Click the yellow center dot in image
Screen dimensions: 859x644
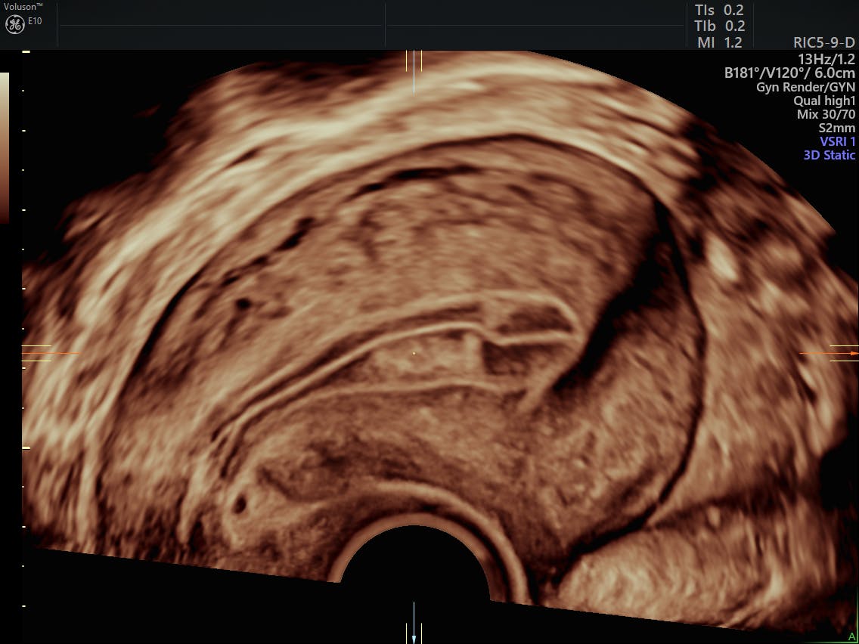click(x=414, y=353)
